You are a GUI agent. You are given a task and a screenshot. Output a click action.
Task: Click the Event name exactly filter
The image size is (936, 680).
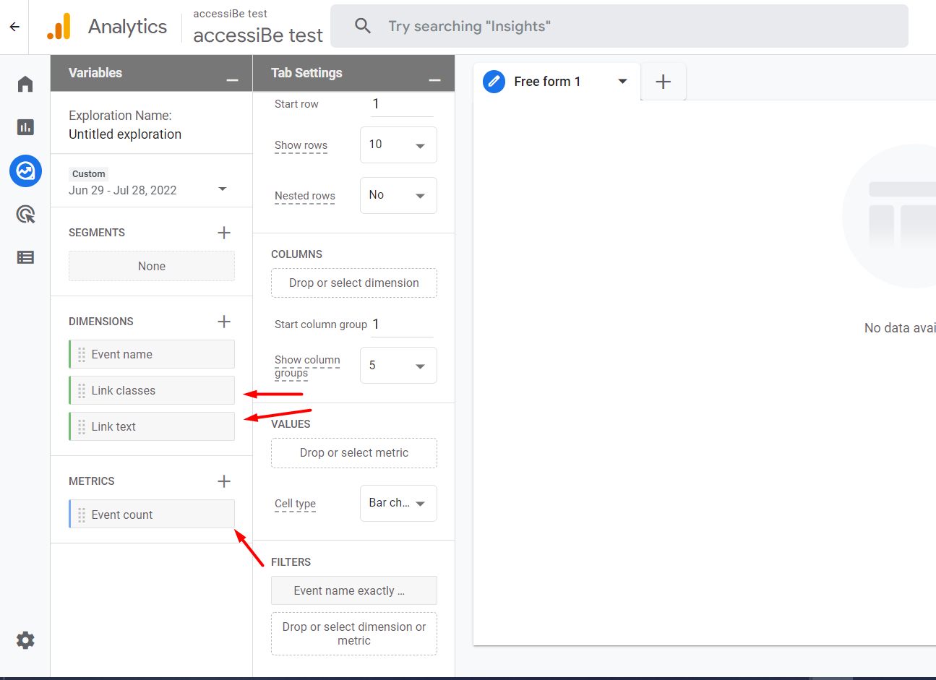354,590
